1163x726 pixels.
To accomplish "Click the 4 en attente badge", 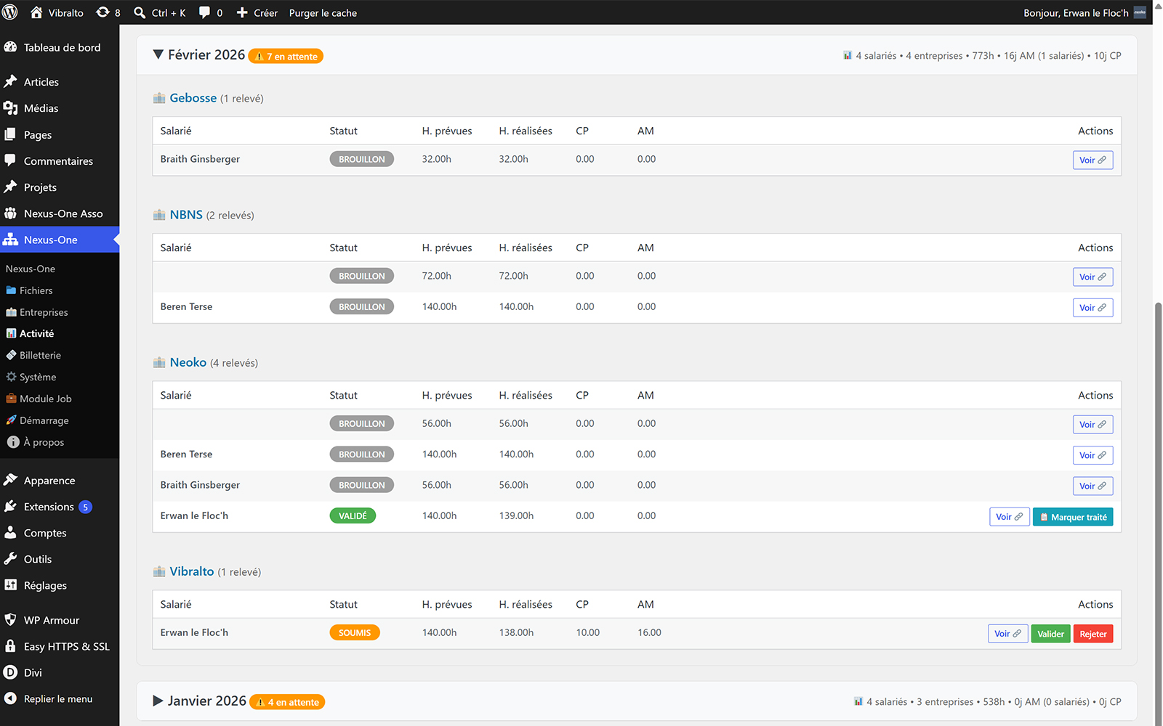I will (287, 702).
